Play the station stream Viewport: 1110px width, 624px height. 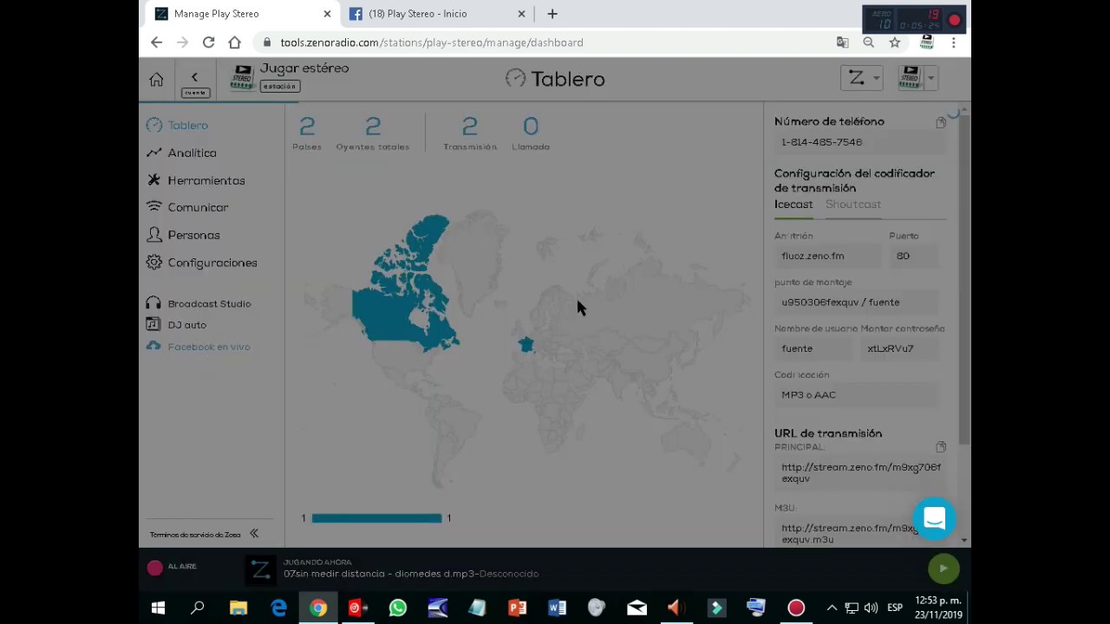[x=943, y=569]
